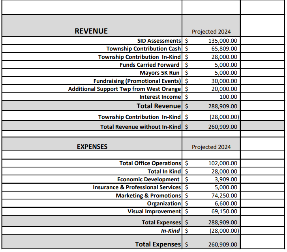The image size is (287, 252).
Task: Click the REVENUE section header cell
Action: [x=91, y=31]
